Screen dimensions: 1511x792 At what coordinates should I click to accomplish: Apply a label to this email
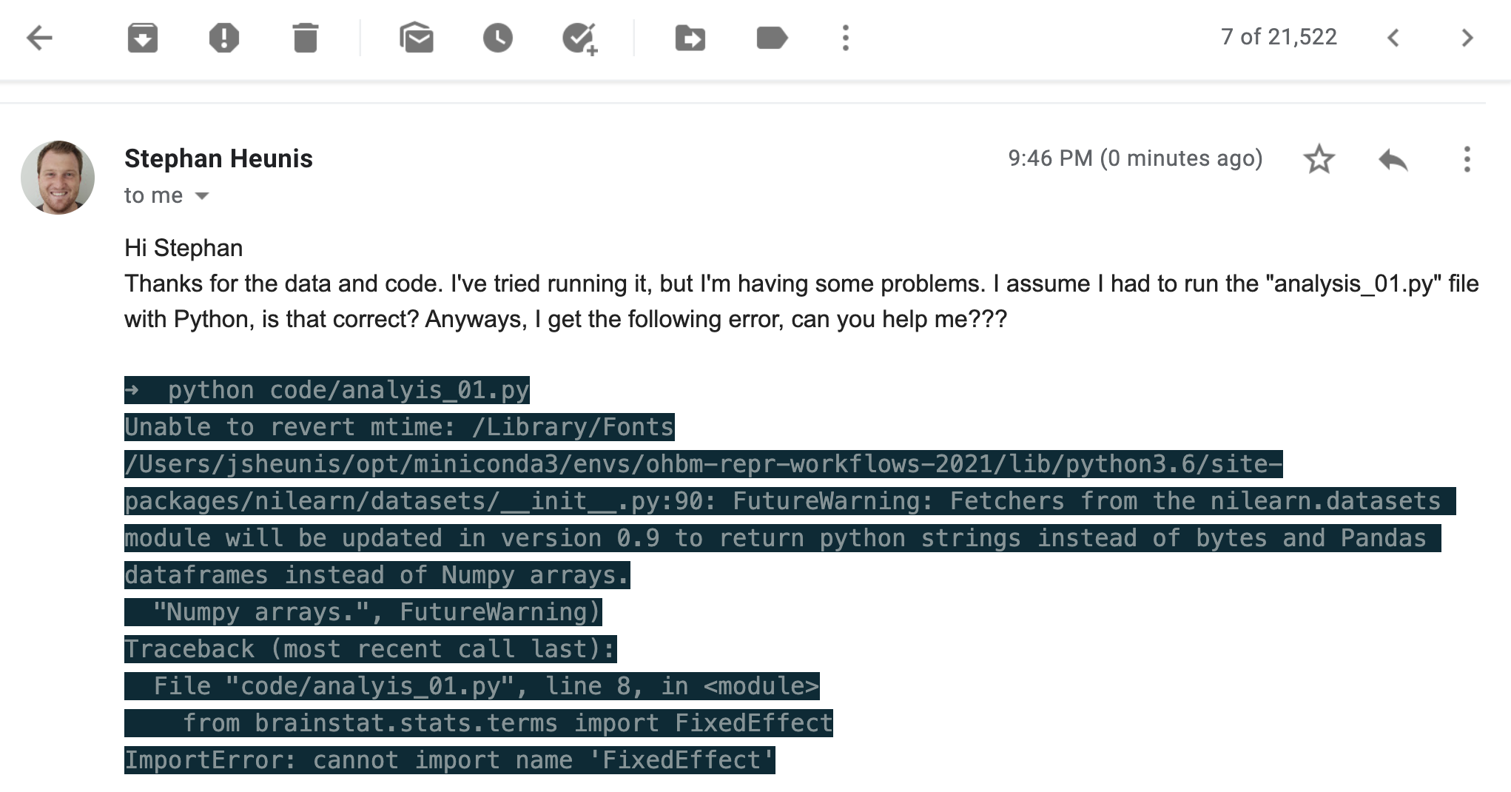click(x=771, y=38)
